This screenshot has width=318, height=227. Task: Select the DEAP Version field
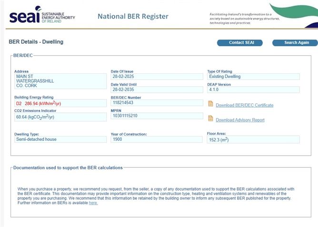click(x=253, y=89)
